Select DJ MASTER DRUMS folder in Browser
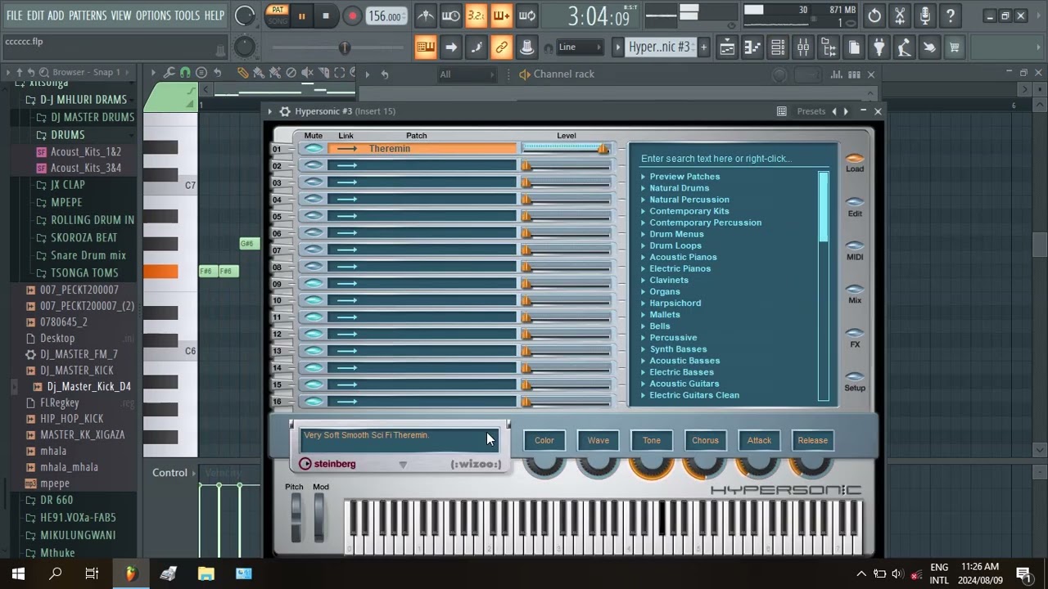The width and height of the screenshot is (1048, 589). pyautogui.click(x=92, y=117)
